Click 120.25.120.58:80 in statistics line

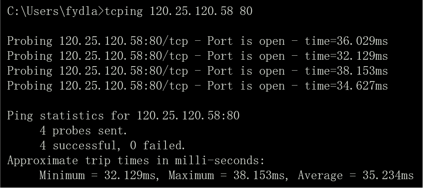[x=188, y=116]
